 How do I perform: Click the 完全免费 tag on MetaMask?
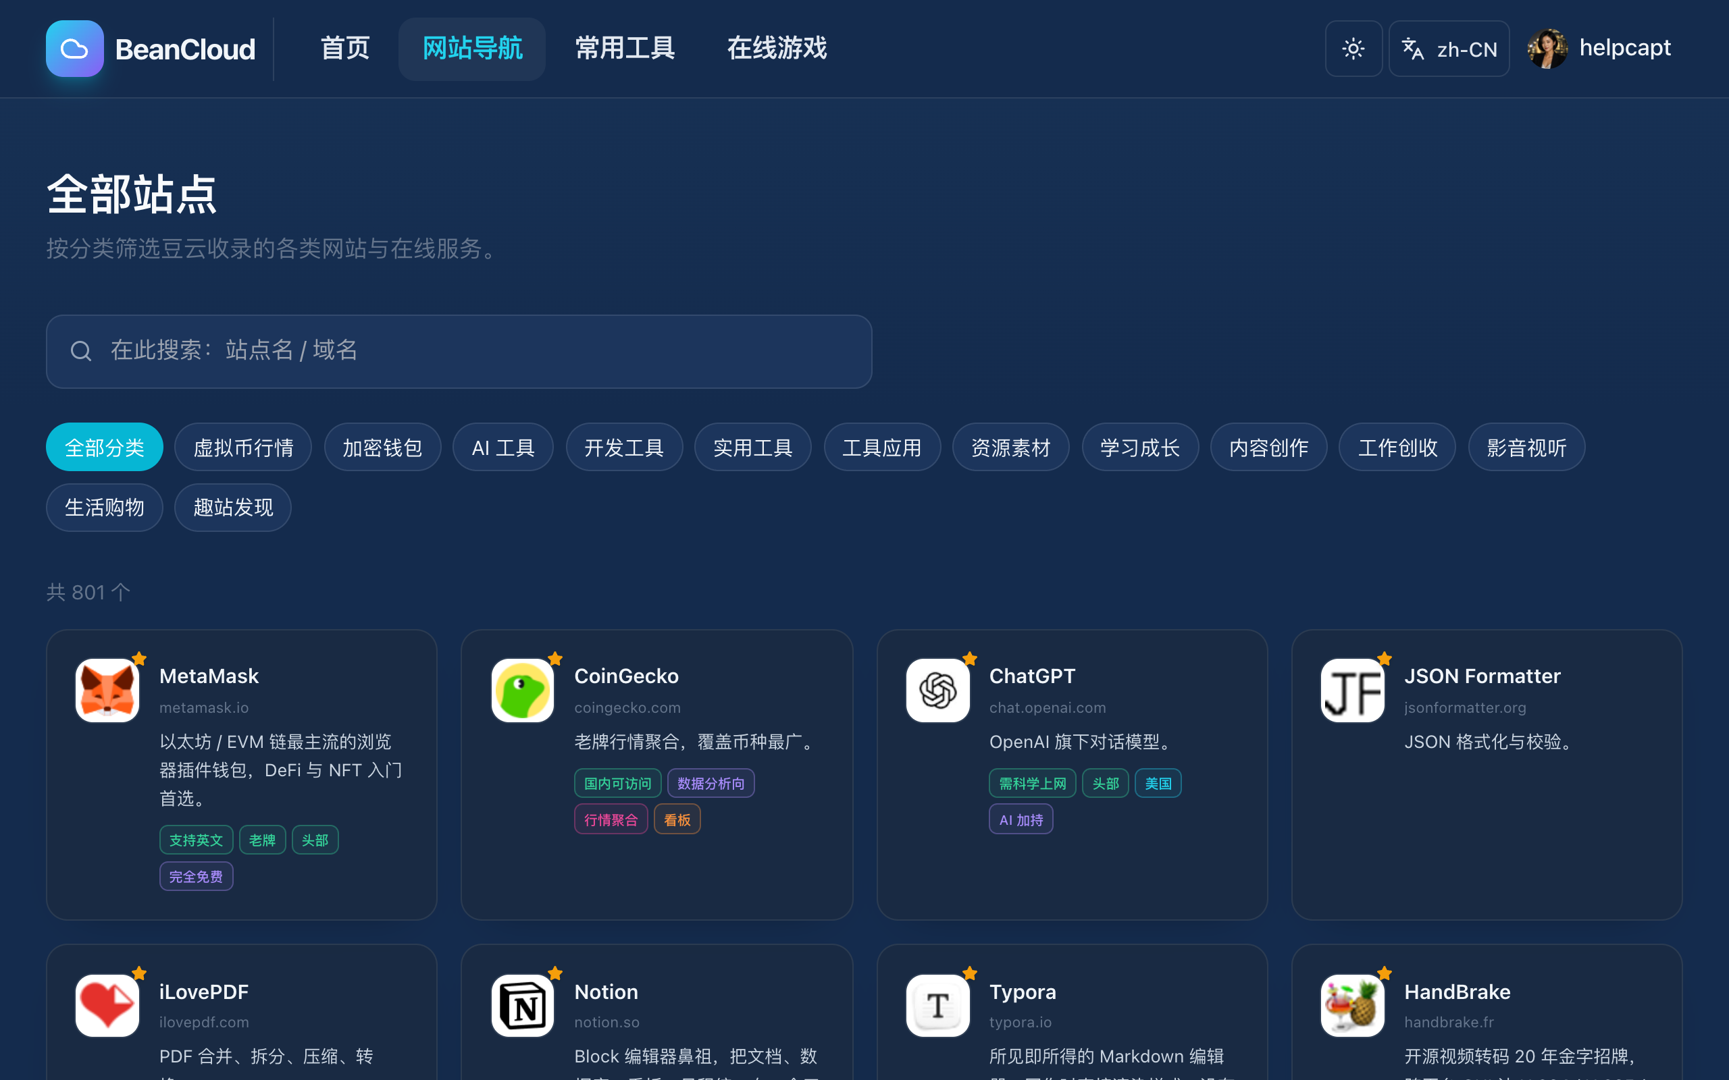pos(196,876)
